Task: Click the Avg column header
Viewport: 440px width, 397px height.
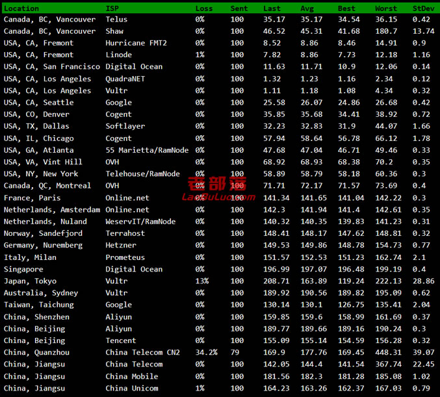Action: pyautogui.click(x=307, y=8)
